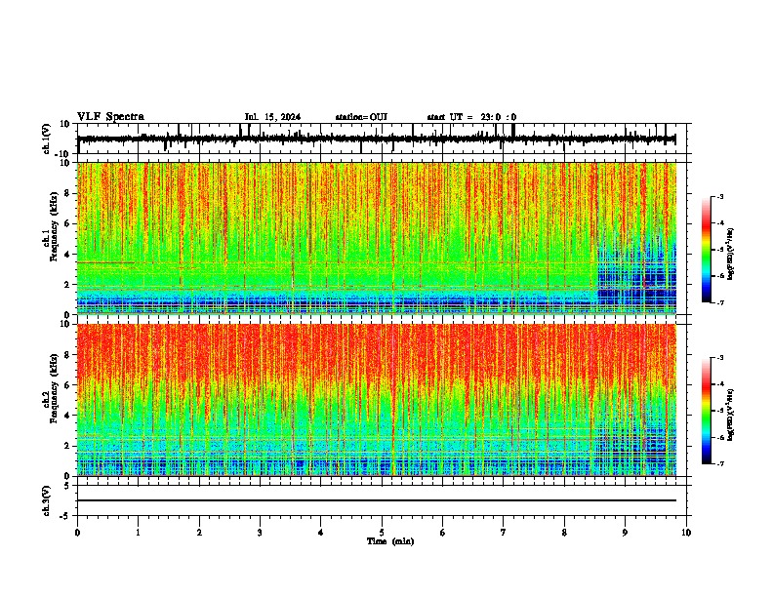Viewport: 773px width, 597px height.
Task: Click the "2" kHz tick on ch.2 spectrogram axis
Action: tap(68, 446)
